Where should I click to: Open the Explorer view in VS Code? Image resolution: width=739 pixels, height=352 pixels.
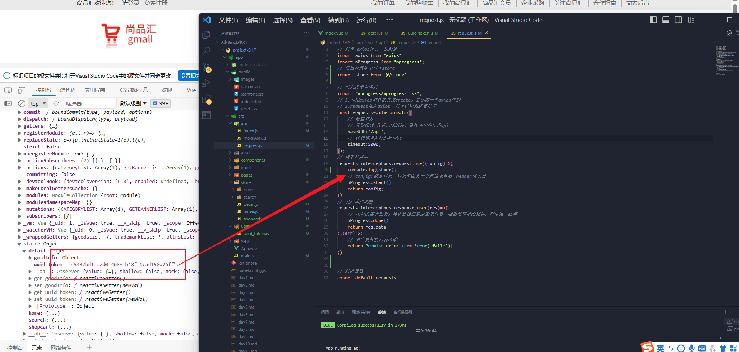coord(207,34)
